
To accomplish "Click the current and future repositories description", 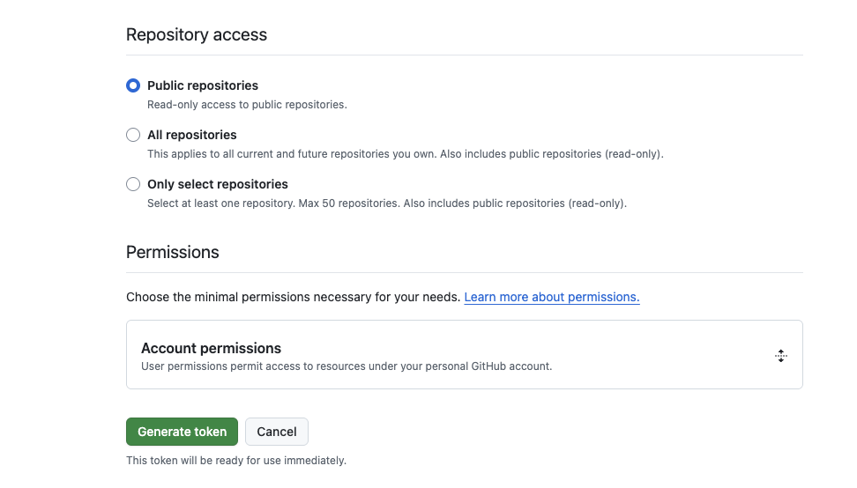I will [x=405, y=154].
